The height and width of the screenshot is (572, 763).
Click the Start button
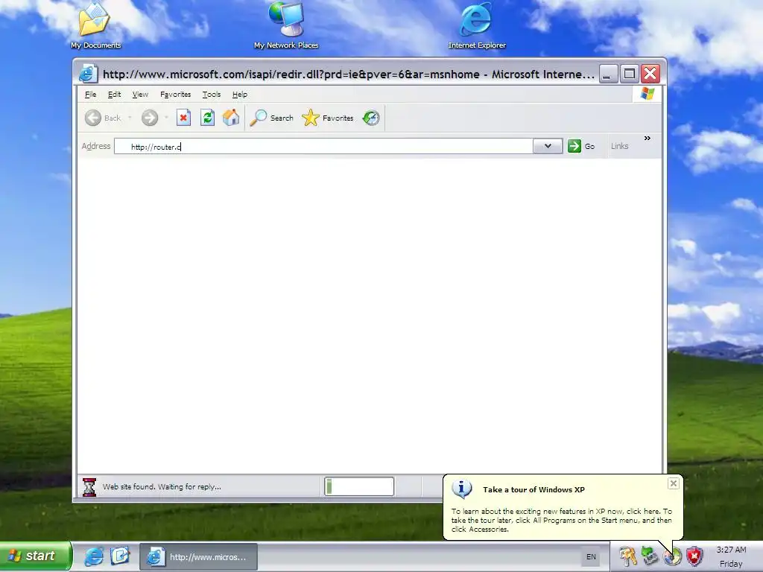(x=36, y=556)
